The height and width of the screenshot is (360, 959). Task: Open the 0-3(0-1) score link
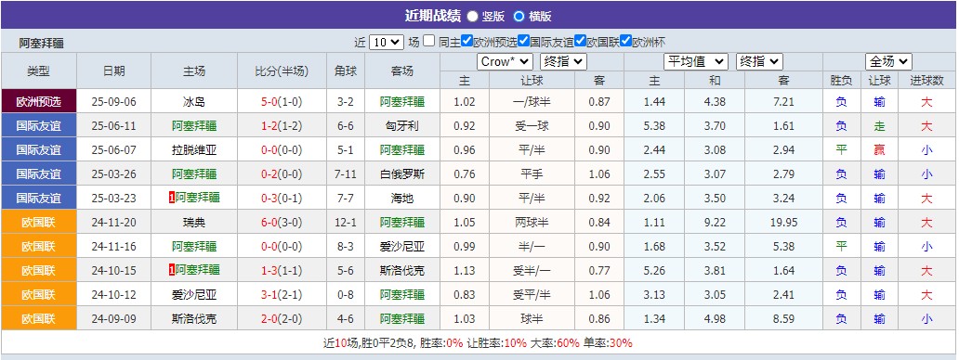[282, 199]
